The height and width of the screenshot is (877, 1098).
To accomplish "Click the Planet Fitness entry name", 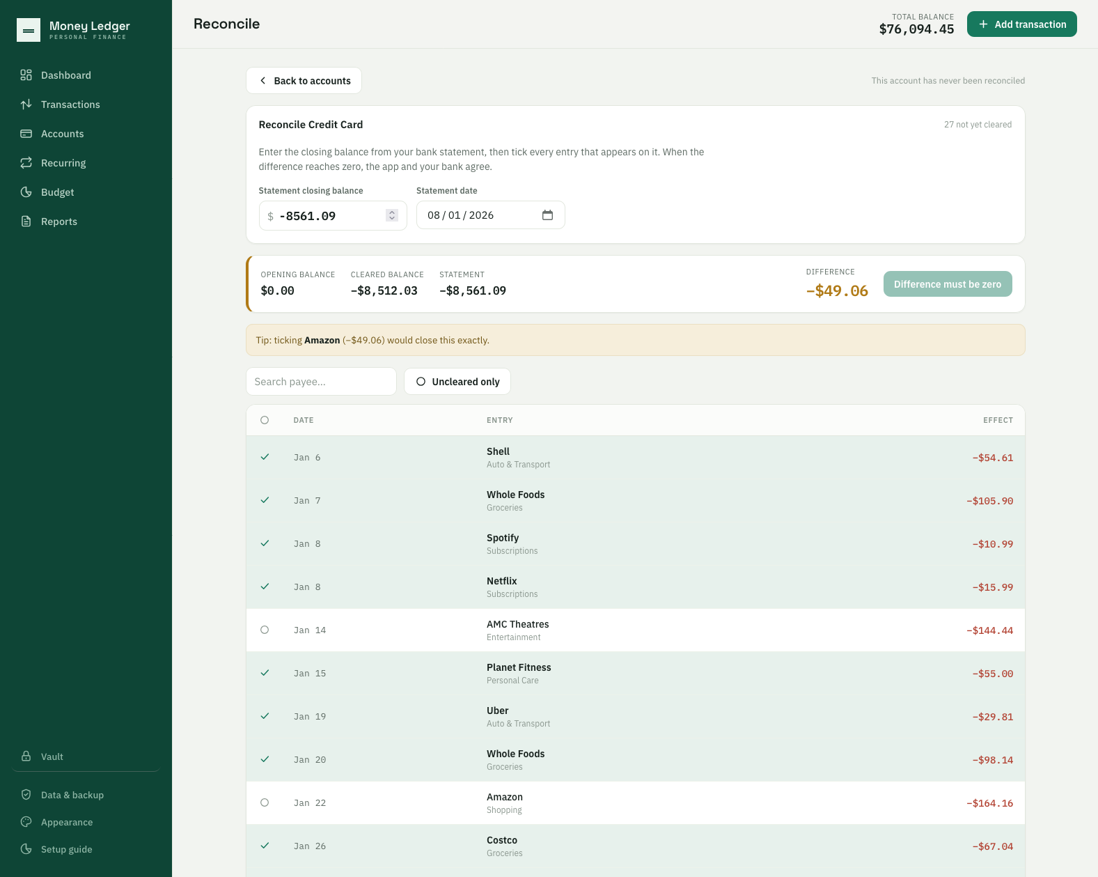I will point(519,667).
